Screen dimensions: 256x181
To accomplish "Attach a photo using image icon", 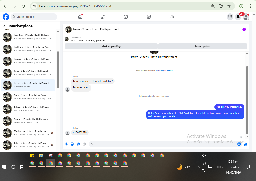I will pyautogui.click(x=72, y=144).
